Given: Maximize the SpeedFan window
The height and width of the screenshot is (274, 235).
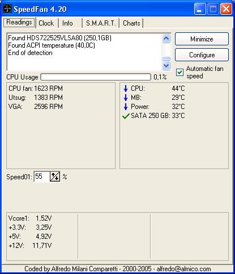Looking at the screenshot, I should pos(213,9).
